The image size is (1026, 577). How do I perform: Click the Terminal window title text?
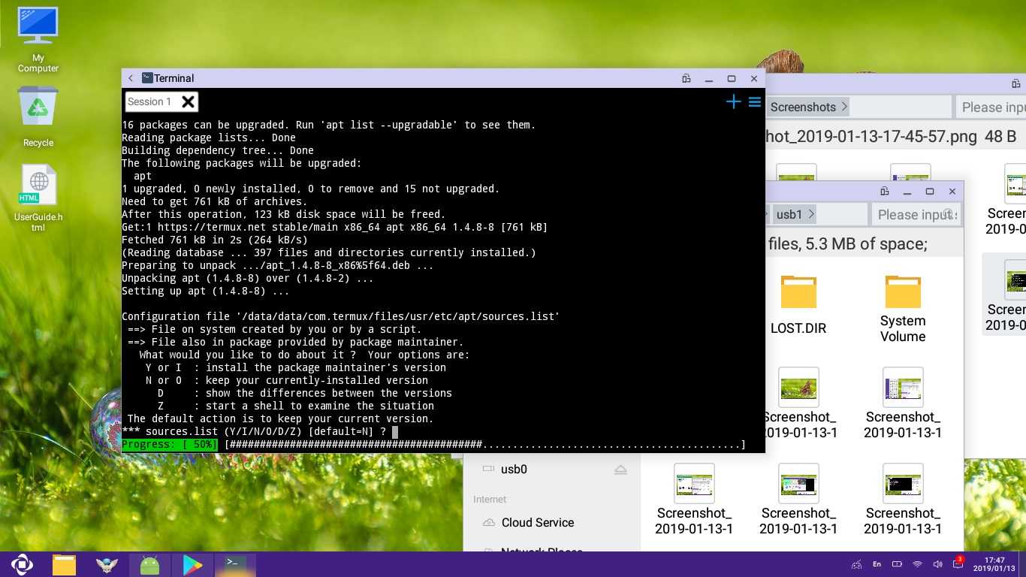point(174,78)
